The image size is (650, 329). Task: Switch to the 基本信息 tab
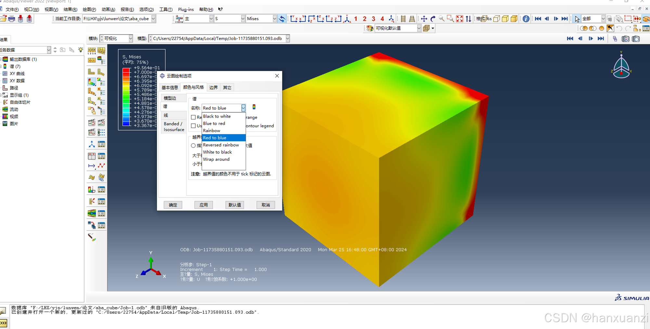170,87
